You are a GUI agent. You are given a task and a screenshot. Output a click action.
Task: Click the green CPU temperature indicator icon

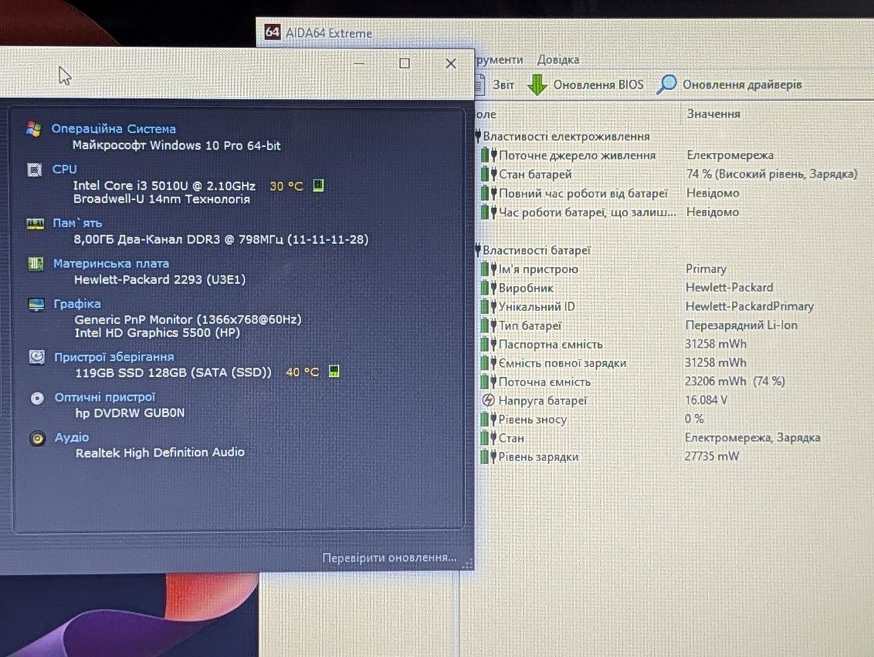point(318,185)
